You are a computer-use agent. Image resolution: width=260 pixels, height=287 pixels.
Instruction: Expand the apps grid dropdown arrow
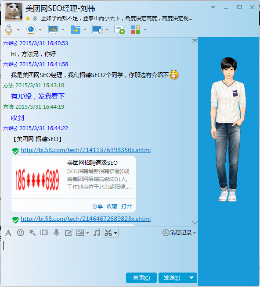click(x=145, y=30)
